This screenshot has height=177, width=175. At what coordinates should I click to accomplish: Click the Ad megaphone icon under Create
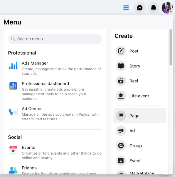coord(121,131)
